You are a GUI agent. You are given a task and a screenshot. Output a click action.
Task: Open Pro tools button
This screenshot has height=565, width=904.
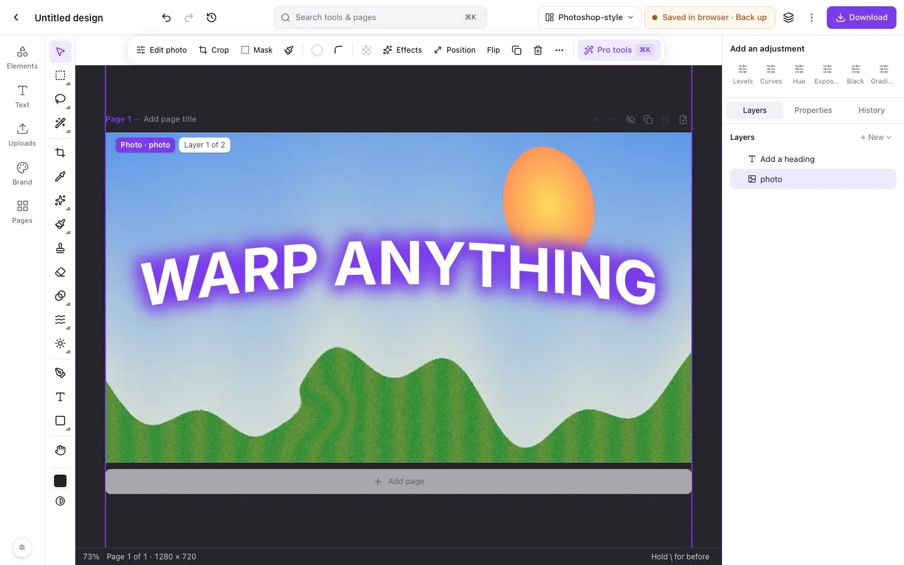618,50
